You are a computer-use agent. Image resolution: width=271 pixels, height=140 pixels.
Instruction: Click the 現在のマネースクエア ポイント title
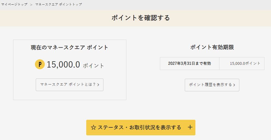(70, 47)
